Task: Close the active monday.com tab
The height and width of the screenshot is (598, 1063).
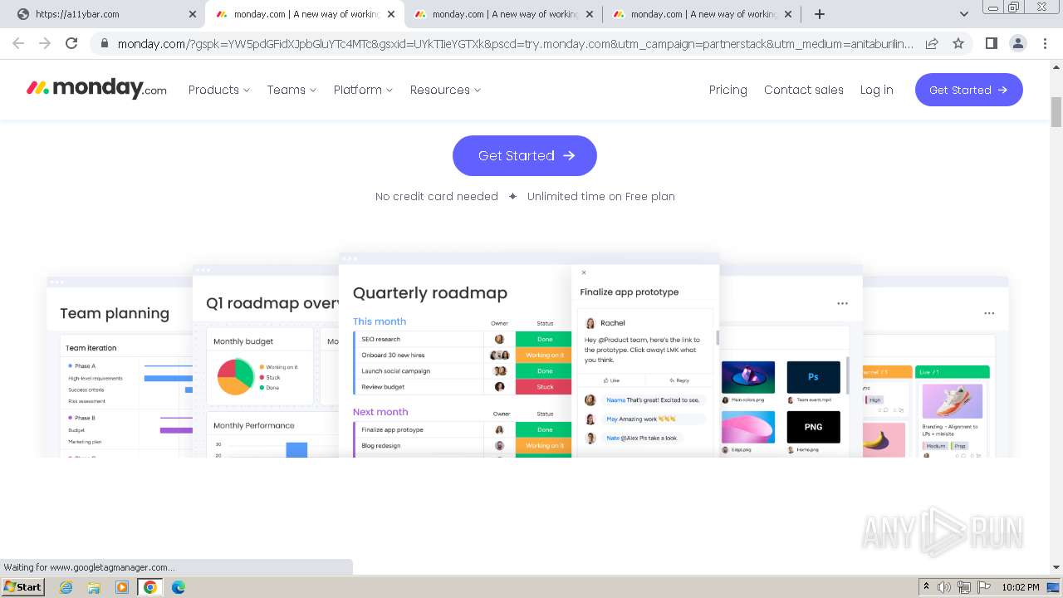Action: pos(391,14)
